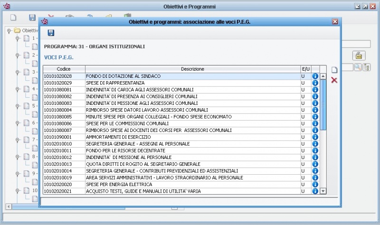Screen dimensions: 380x225
Task: Open info for SPESE PER LE COMMISSIONI COMUNALI
Action: coord(315,123)
